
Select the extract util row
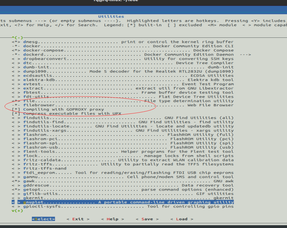pyautogui.click(x=123, y=88)
